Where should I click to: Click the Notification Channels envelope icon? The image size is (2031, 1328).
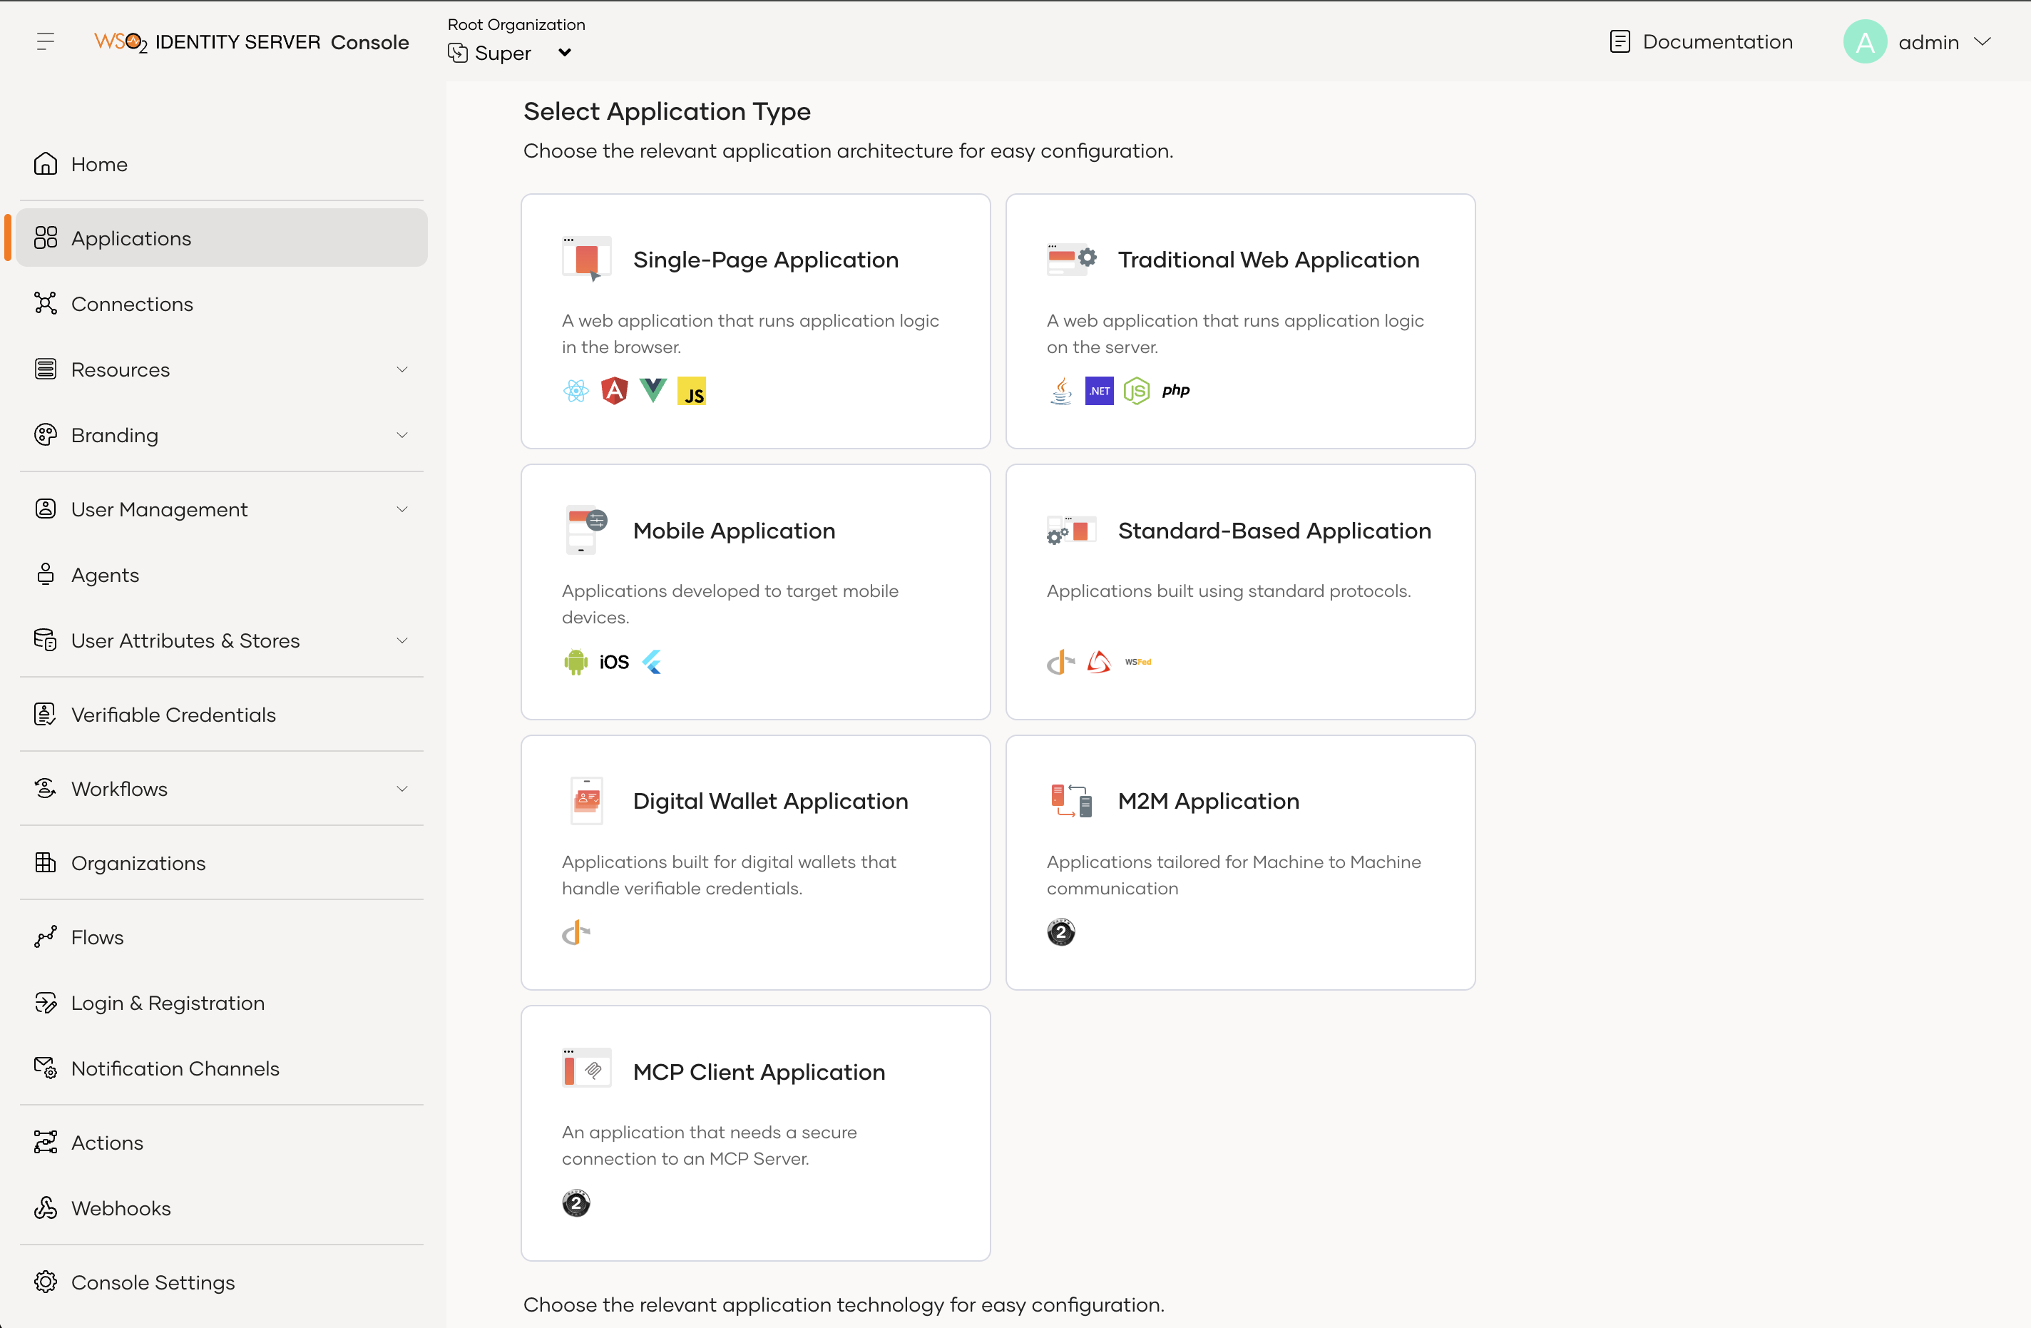(45, 1068)
